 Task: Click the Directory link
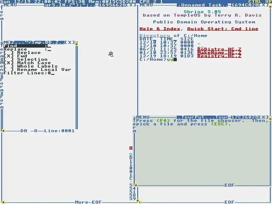point(155,36)
